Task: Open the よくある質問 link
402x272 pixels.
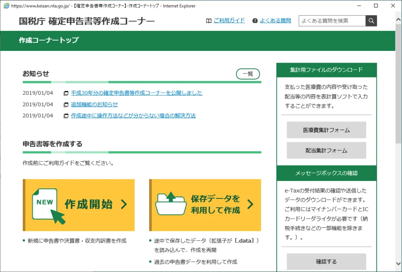Action: (276, 20)
